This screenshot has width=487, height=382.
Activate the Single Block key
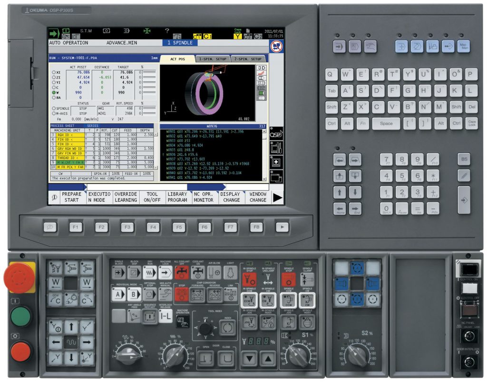[118, 273]
